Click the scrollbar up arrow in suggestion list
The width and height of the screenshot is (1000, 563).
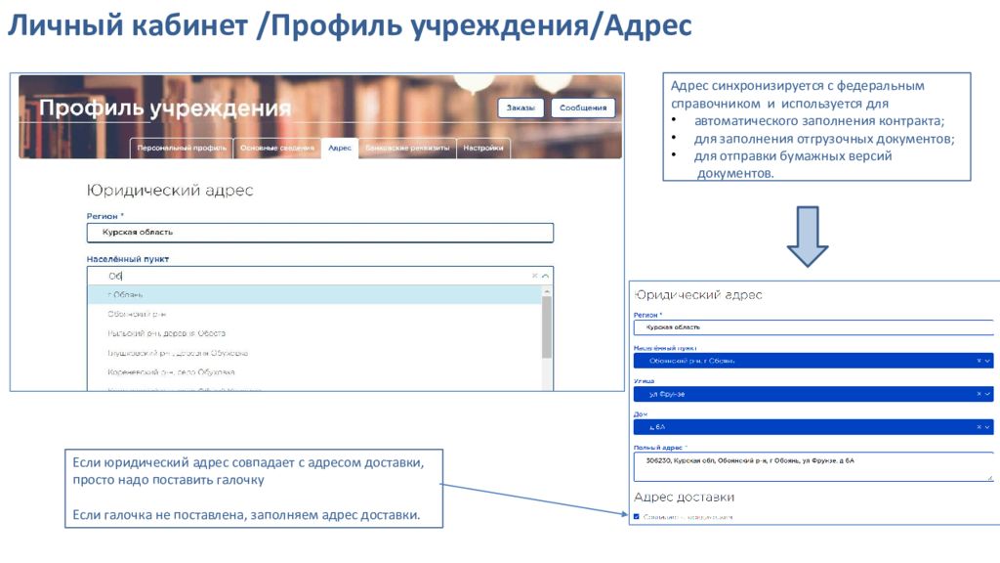(x=547, y=291)
